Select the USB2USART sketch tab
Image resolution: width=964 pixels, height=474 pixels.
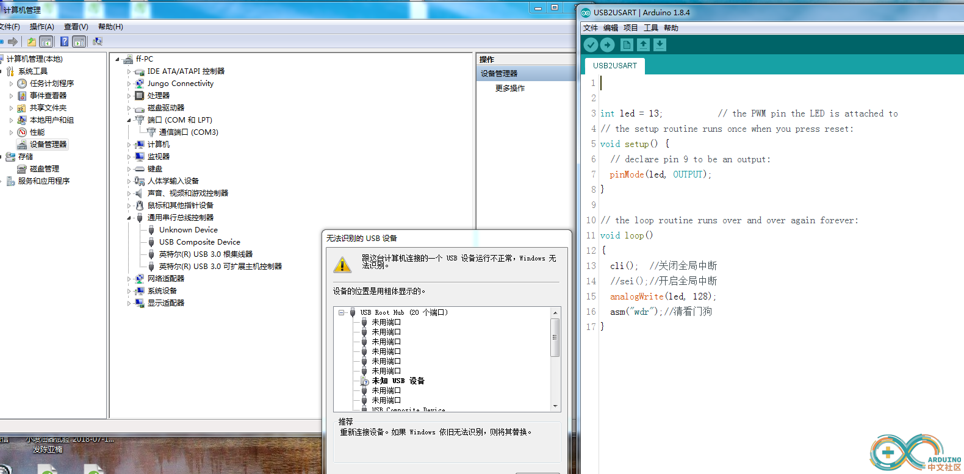pyautogui.click(x=614, y=66)
